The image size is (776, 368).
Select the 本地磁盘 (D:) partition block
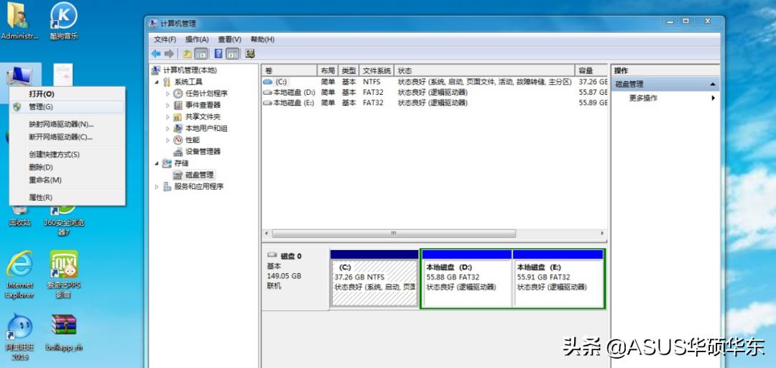[x=466, y=278]
